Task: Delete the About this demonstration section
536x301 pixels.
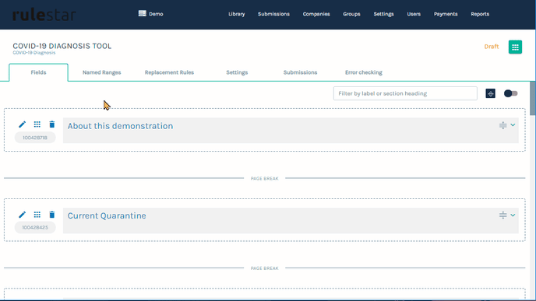Action: 52,124
